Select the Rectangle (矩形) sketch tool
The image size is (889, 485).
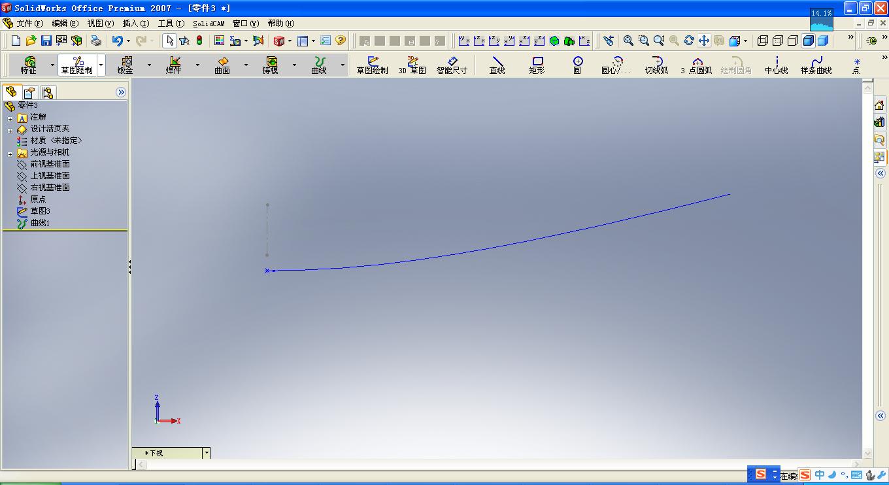point(537,65)
